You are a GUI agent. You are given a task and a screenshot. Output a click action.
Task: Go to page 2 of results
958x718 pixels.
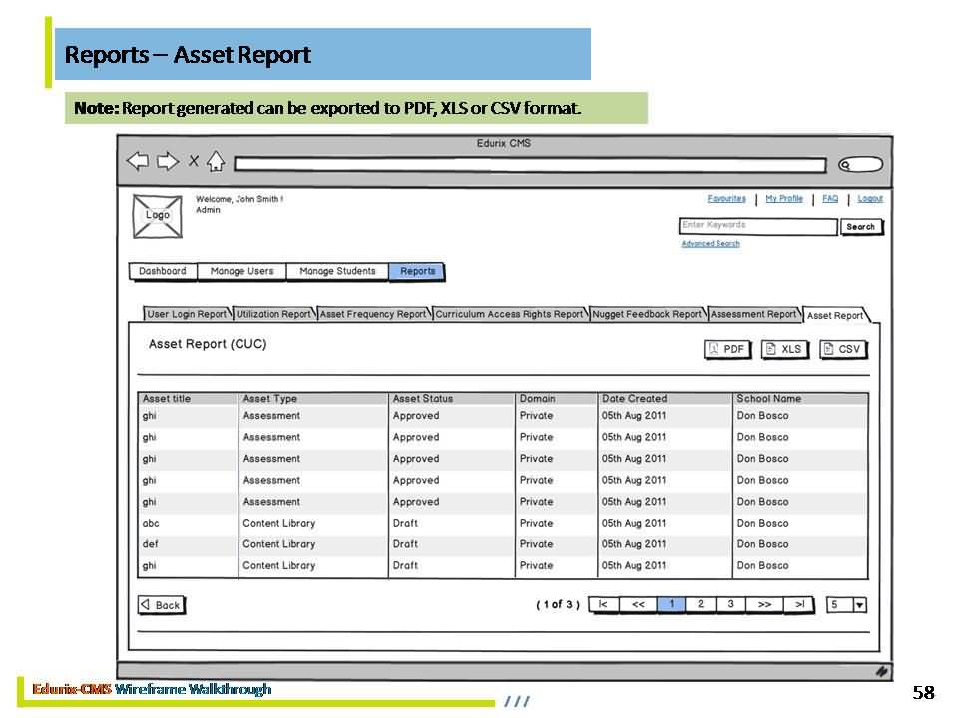tap(701, 604)
